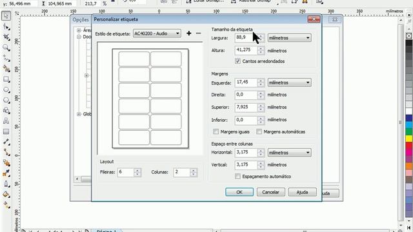
Task: Add a new label style with plus icon
Action: tap(188, 34)
